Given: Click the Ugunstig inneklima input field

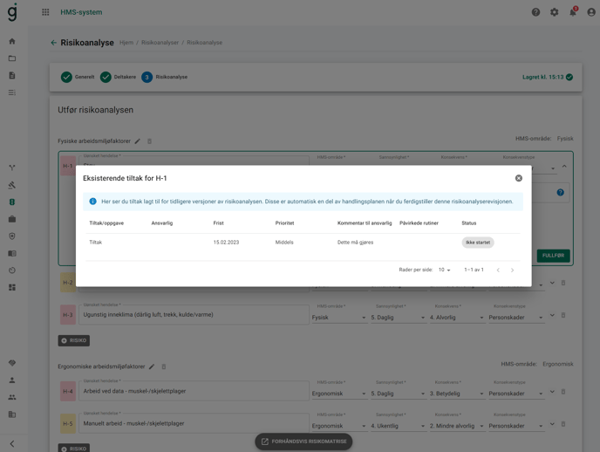Looking at the screenshot, I should point(194,315).
